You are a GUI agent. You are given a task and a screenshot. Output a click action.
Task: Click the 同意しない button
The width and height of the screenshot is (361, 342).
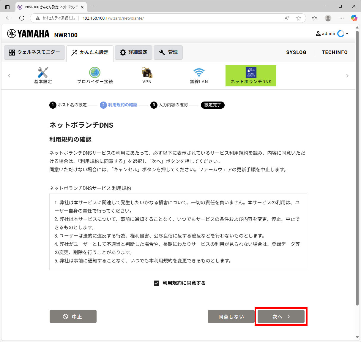click(231, 317)
